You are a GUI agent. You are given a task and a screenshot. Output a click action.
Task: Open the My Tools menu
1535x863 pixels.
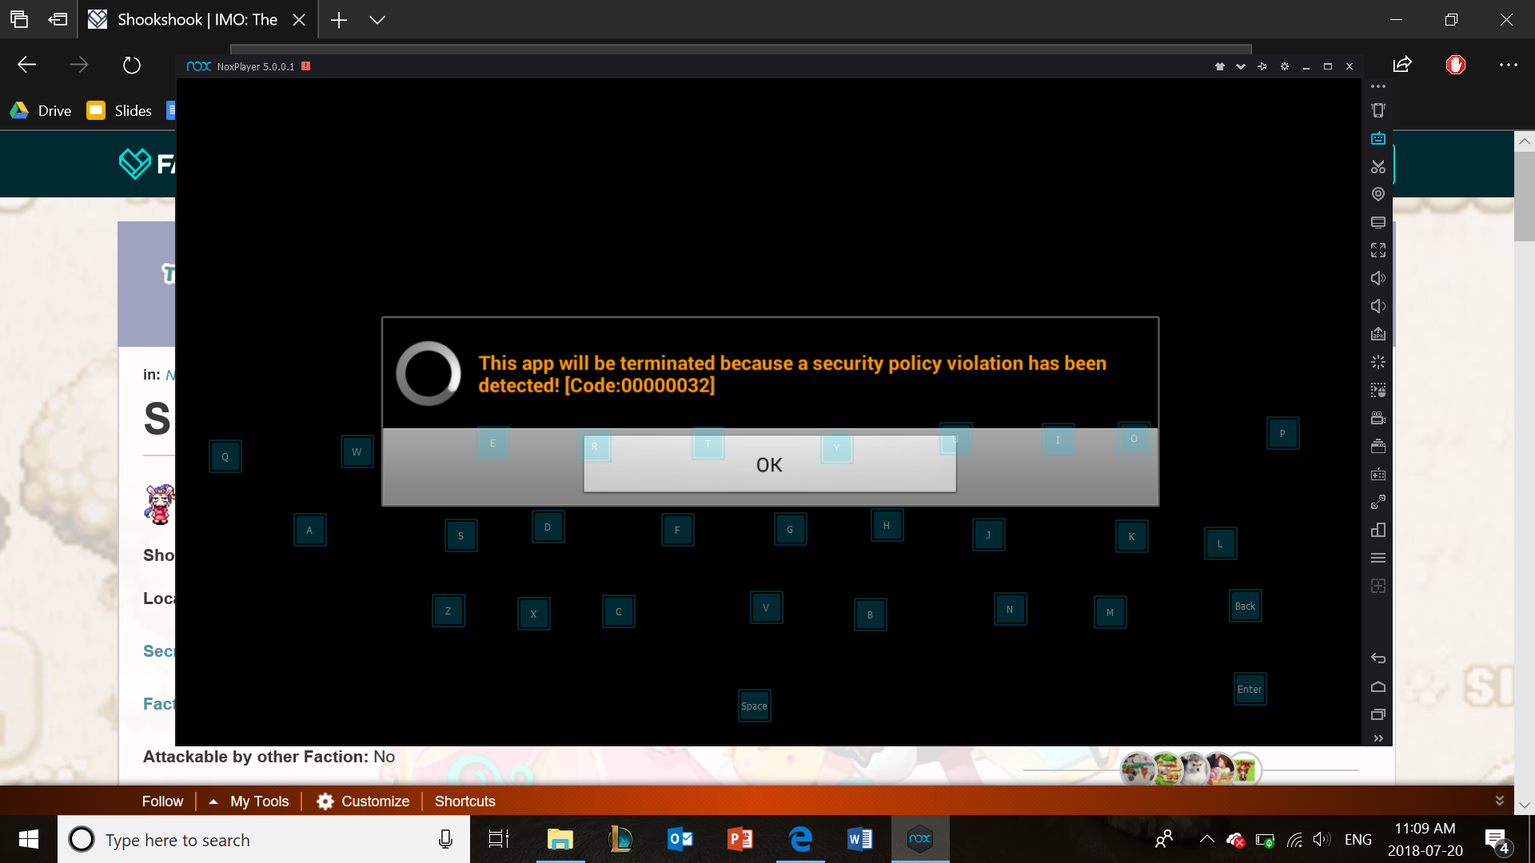259,801
